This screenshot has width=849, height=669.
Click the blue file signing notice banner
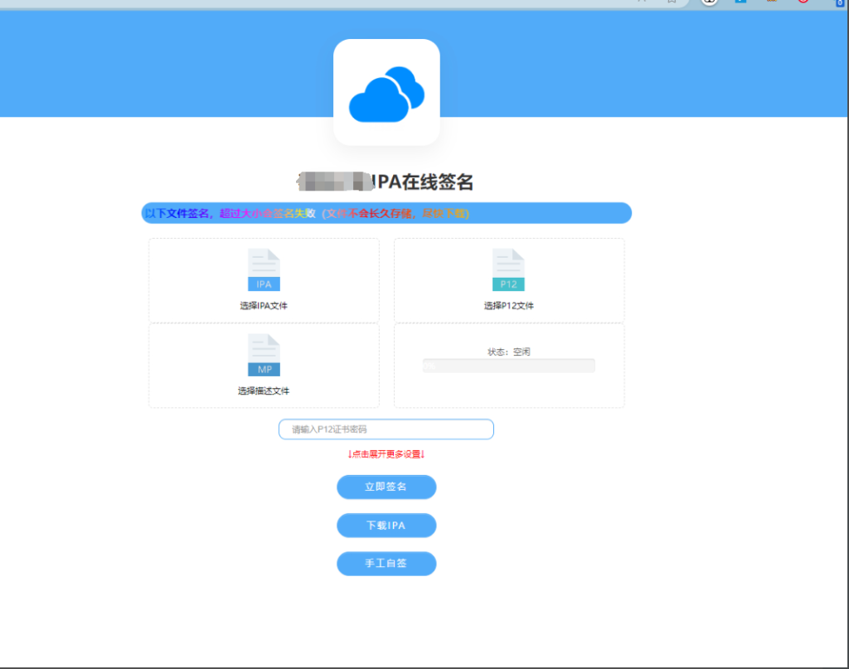coord(386,213)
